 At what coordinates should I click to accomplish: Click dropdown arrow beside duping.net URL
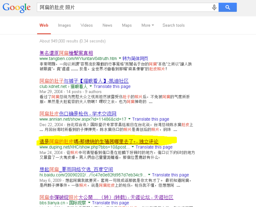click(x=133, y=147)
